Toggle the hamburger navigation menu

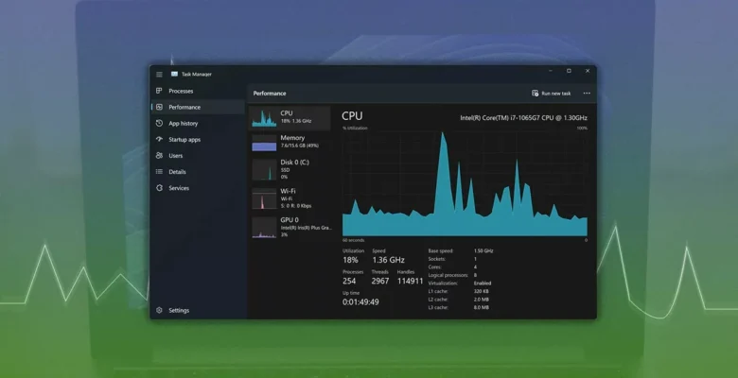point(159,74)
